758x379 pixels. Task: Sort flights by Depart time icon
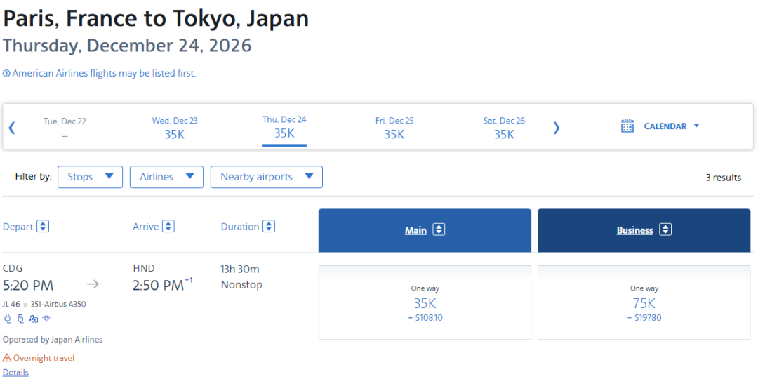tap(43, 226)
